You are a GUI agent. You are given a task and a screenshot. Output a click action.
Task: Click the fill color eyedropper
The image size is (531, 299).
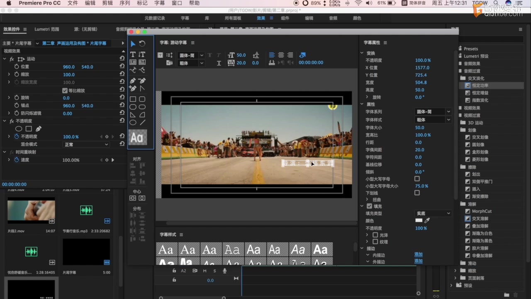(427, 221)
